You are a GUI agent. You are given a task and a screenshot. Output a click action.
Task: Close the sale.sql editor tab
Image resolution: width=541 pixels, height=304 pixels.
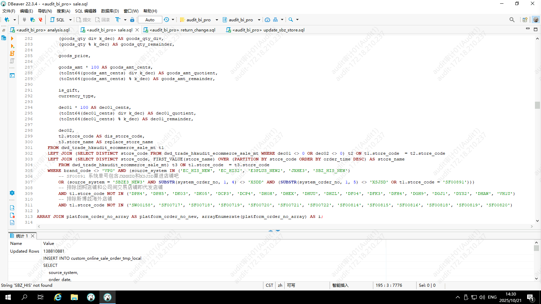click(137, 30)
